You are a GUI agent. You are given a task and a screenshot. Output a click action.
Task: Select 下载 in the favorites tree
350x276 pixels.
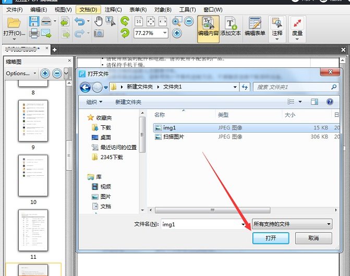click(102, 127)
